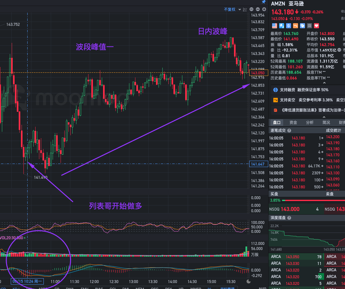
Task: Click the 最高价 143.760 value
Action: 291,34
